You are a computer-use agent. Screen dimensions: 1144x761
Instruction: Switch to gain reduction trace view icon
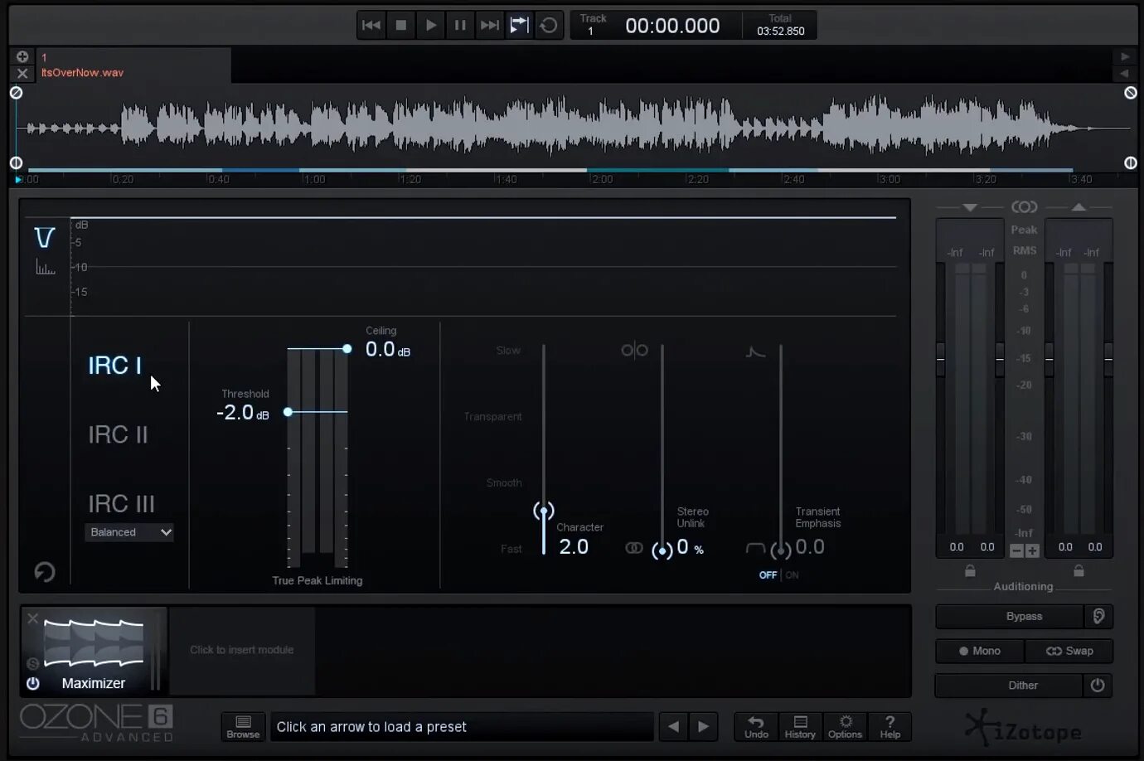click(45, 238)
